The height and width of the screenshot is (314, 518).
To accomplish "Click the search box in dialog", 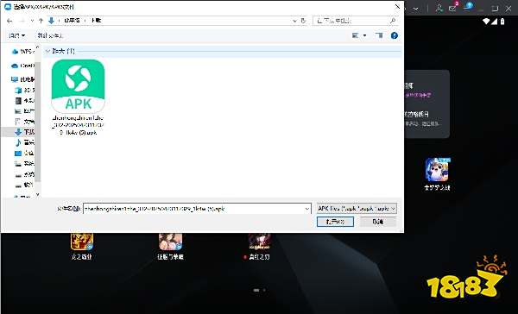I will pos(356,21).
